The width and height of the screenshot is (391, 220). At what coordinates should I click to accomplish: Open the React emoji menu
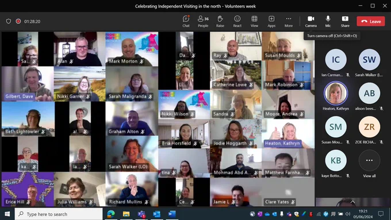tap(237, 21)
